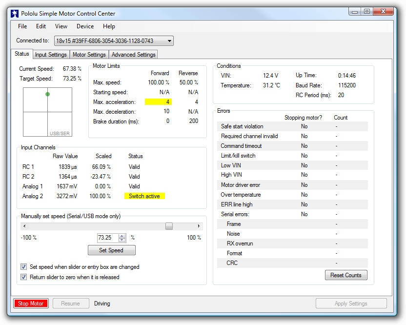Click the slider's left arrow

(24, 226)
